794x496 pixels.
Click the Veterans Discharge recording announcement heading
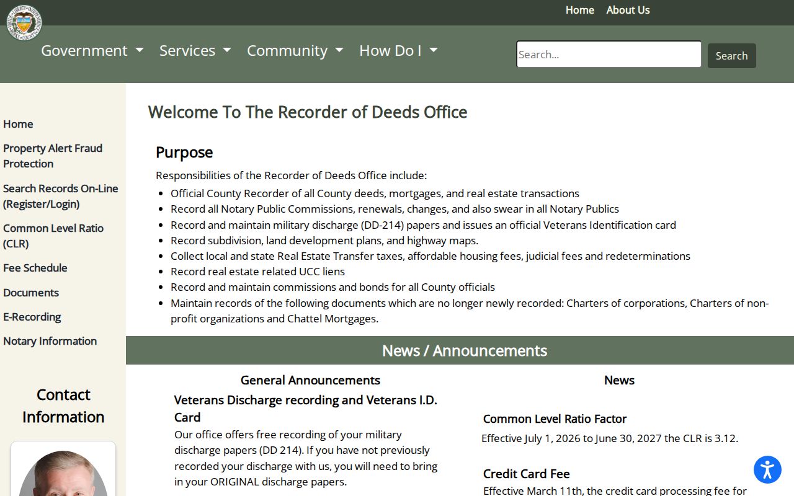[306, 409]
